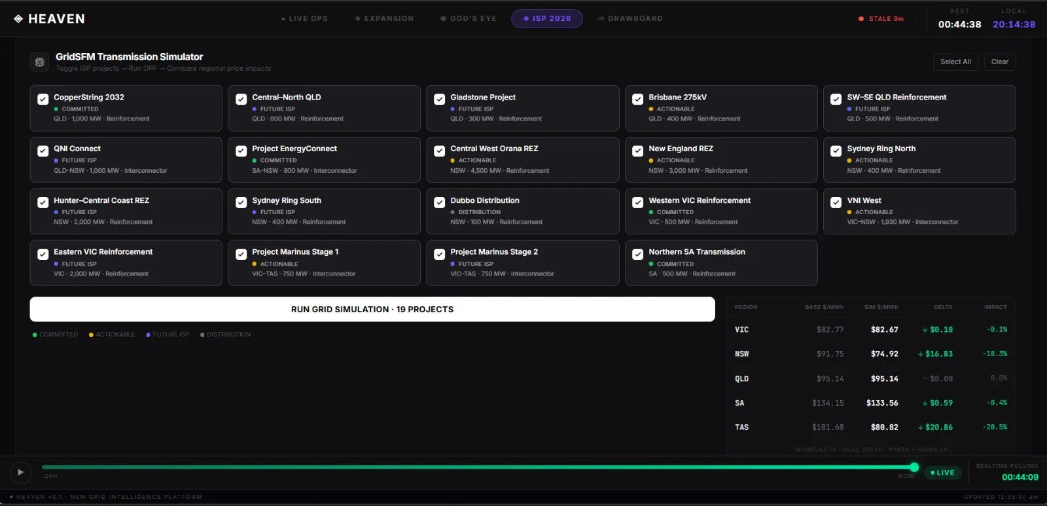1047x506 pixels.
Task: Toggle Hunter–Central Coast REZ checkbox
Action: click(43, 203)
